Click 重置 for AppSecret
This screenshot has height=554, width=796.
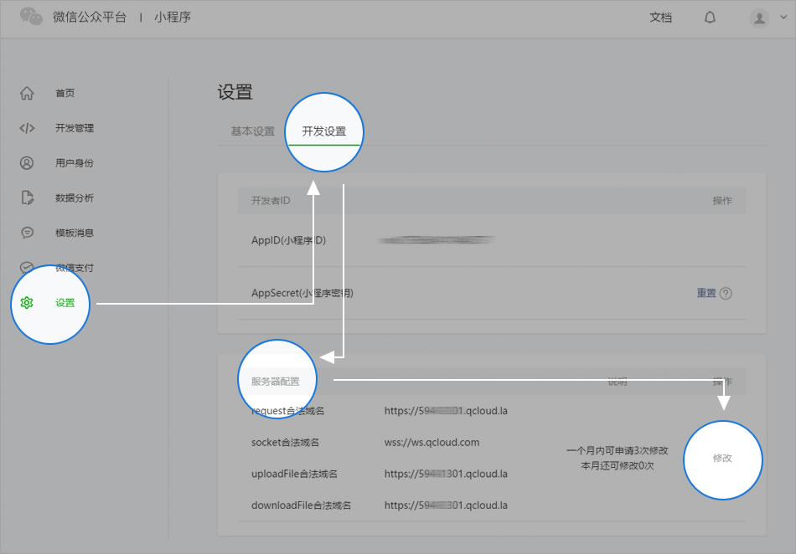706,293
